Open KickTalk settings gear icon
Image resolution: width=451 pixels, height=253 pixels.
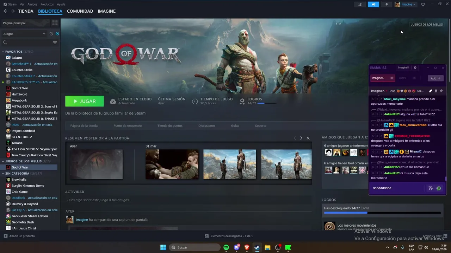[x=415, y=67]
